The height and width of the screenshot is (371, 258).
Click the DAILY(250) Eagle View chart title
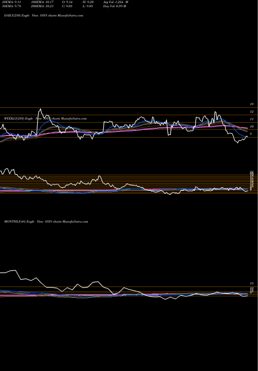(x=43, y=15)
